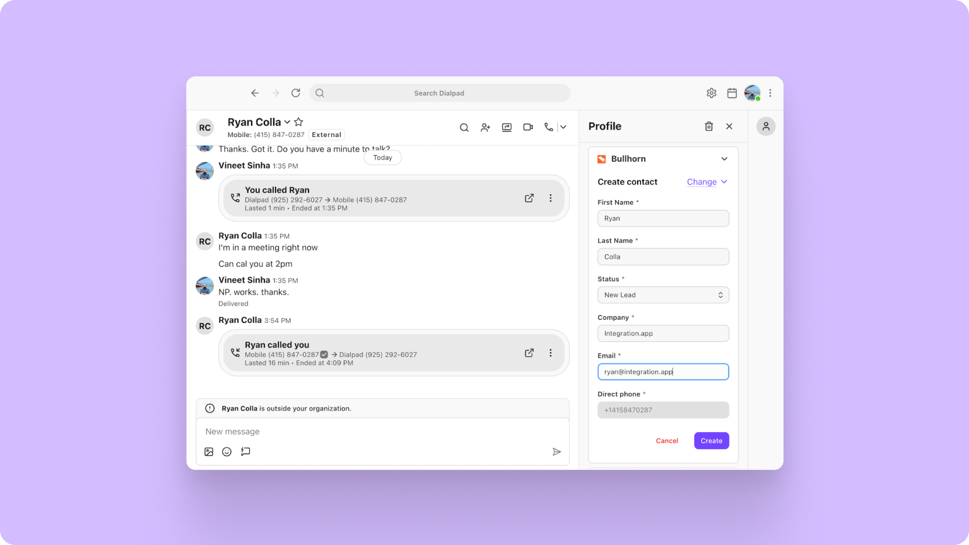Insert an emoji into the message
Screen dimensions: 969x545
[x=226, y=452]
